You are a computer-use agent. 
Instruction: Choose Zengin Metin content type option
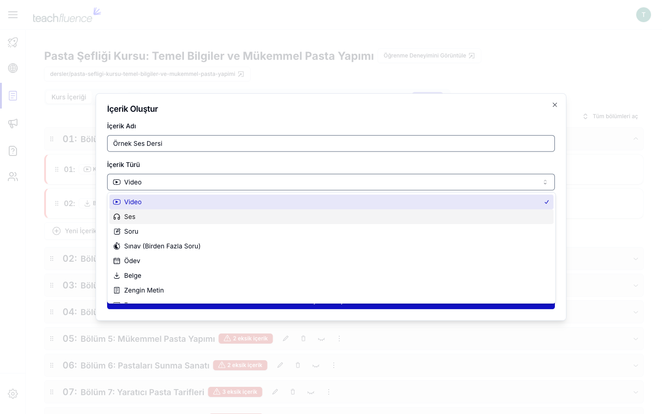click(331, 290)
